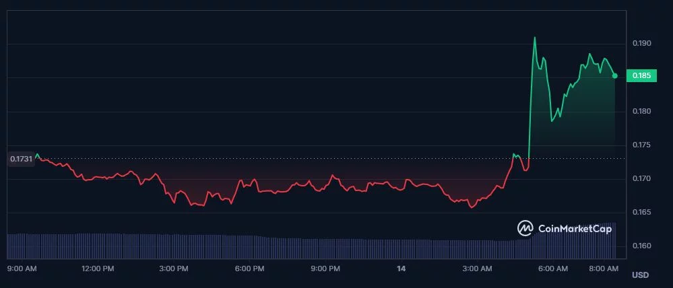The image size is (673, 288).
Task: Click the green endpoint dot on the price line
Action: coord(614,76)
